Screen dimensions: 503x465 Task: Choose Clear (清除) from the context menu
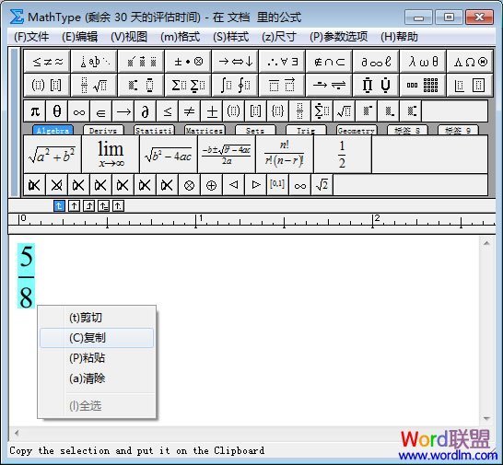click(97, 378)
